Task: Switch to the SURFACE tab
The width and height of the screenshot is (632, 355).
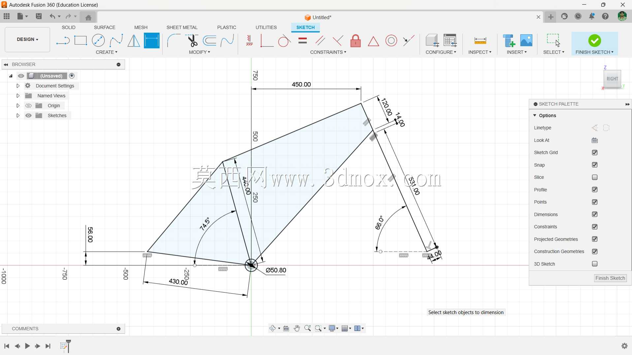Action: coord(105,27)
